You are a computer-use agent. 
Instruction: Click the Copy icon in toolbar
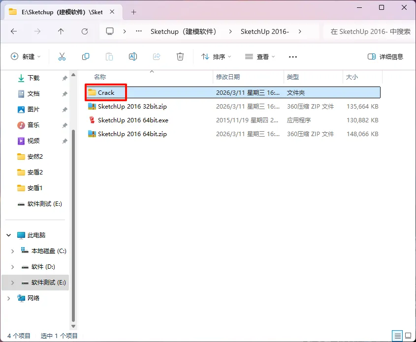(x=86, y=57)
